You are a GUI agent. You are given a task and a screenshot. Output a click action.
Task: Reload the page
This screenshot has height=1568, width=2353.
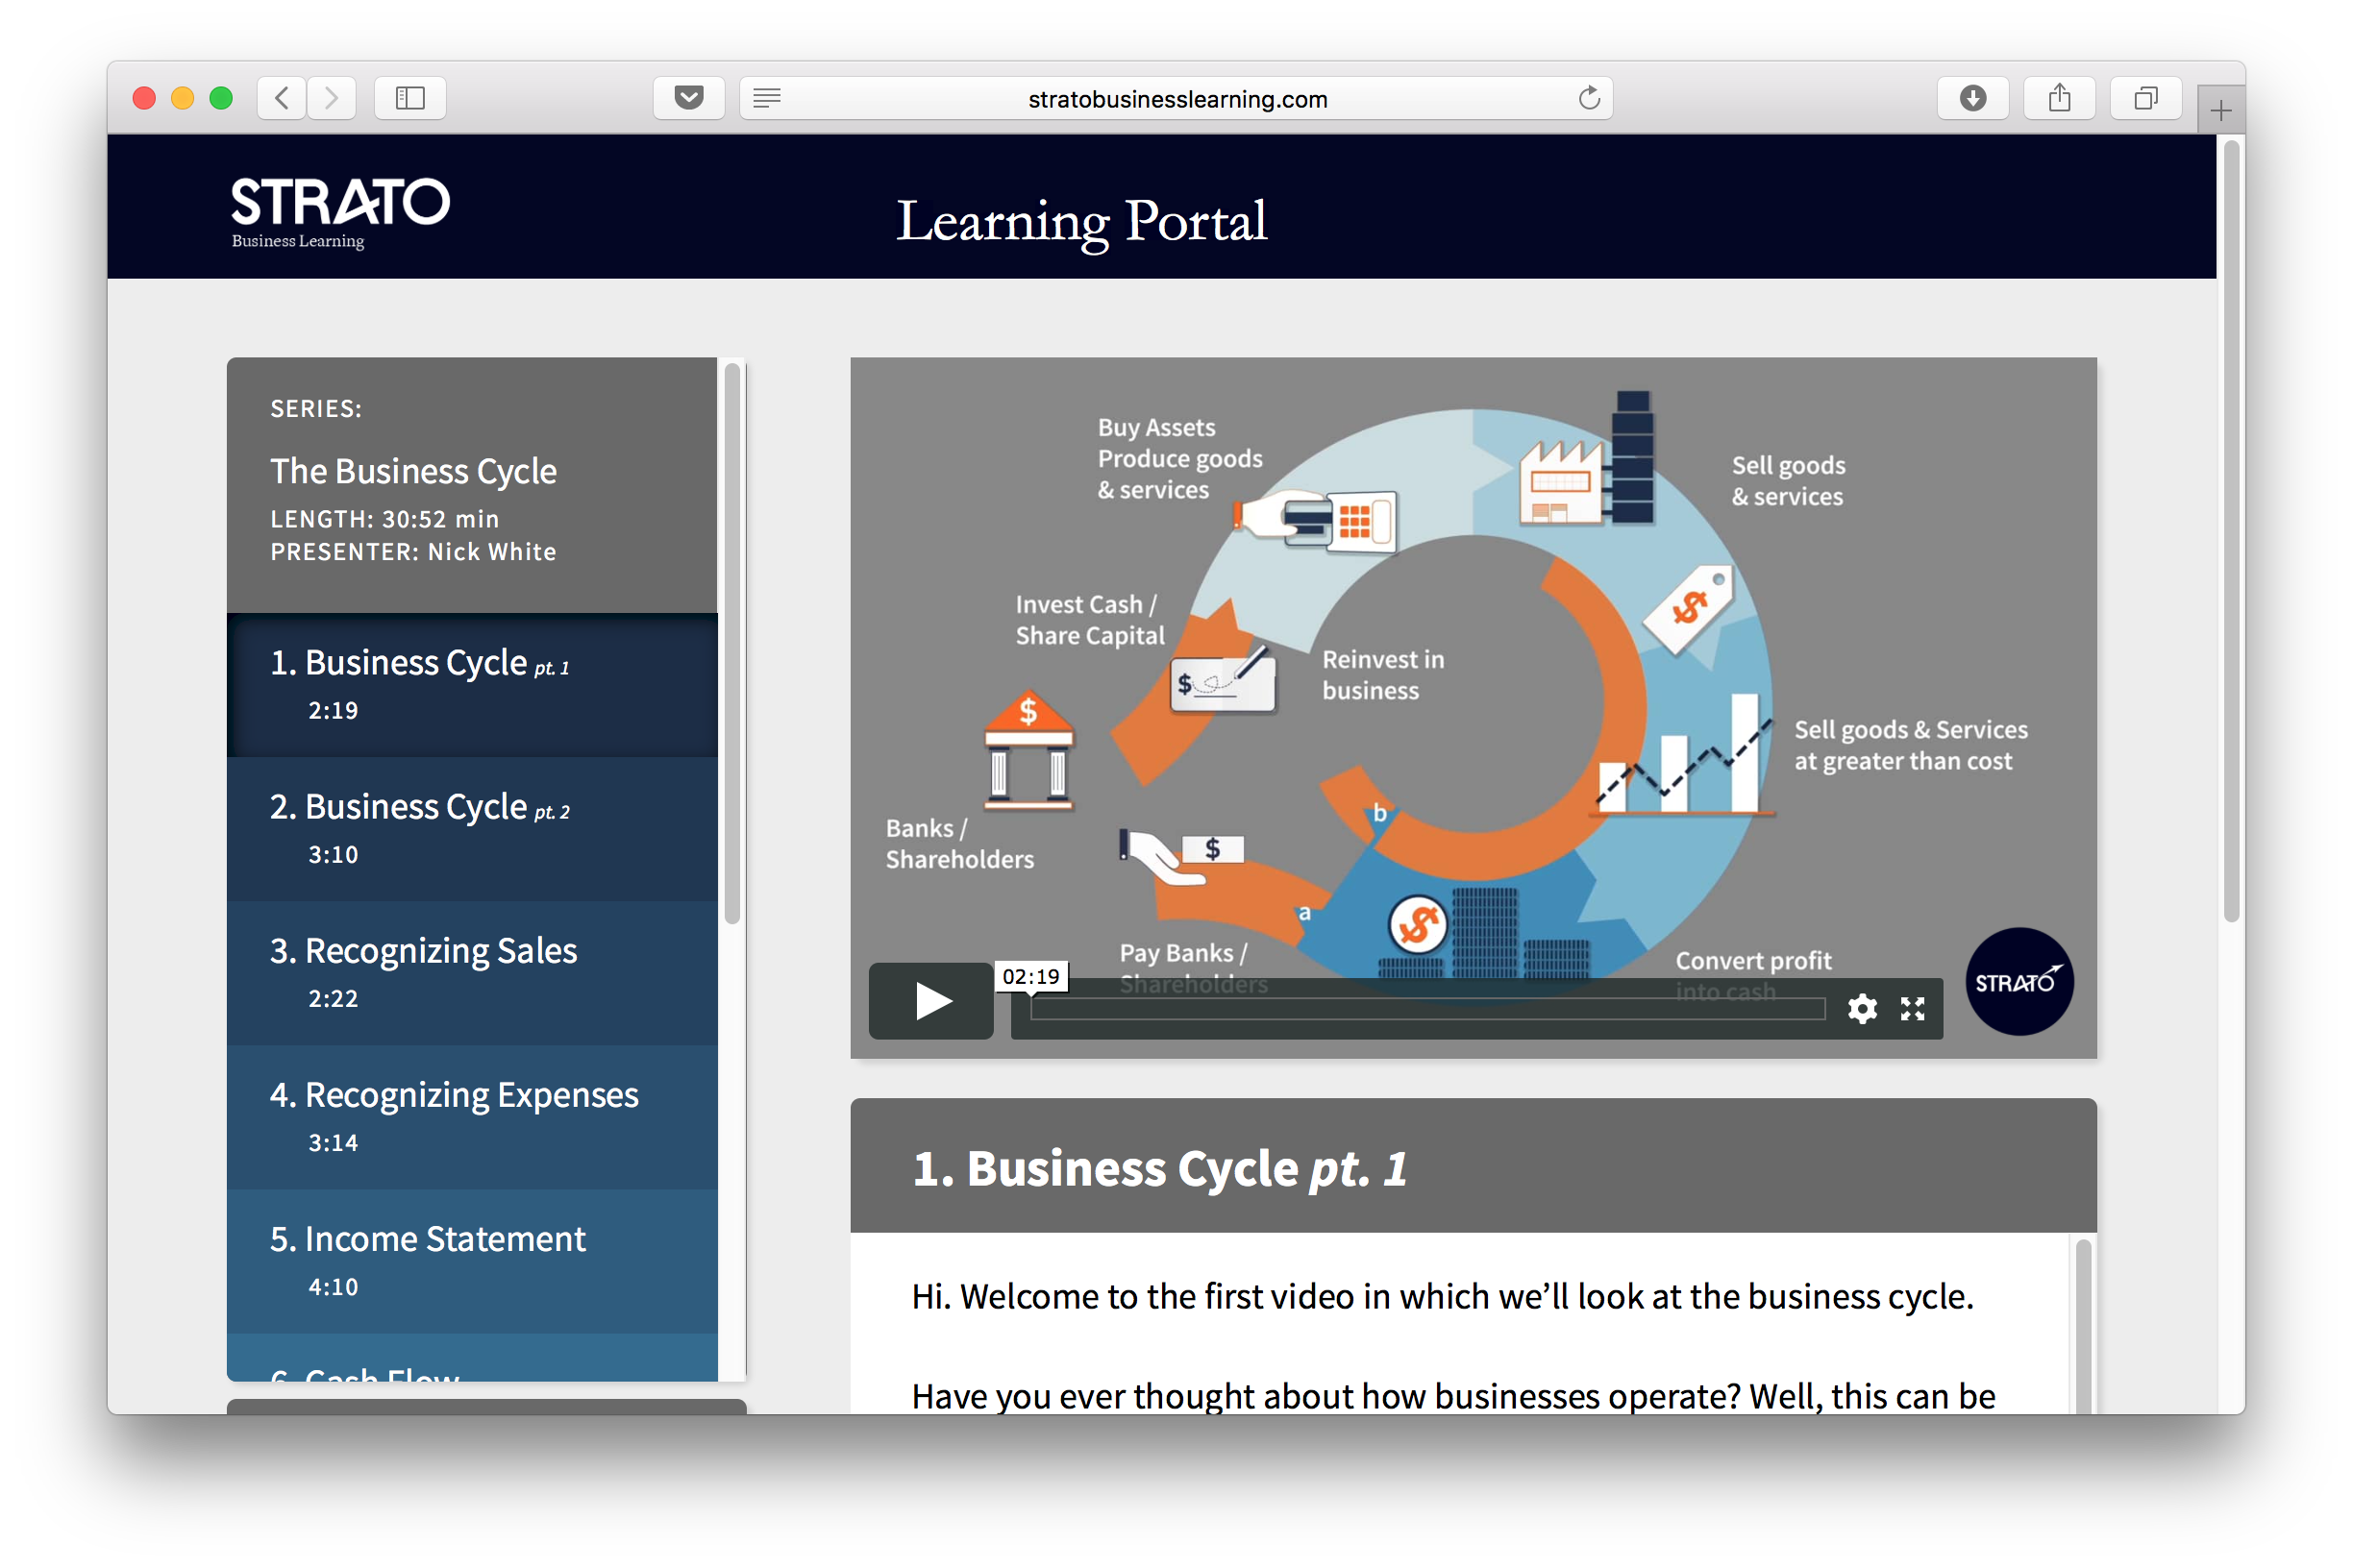point(1589,98)
